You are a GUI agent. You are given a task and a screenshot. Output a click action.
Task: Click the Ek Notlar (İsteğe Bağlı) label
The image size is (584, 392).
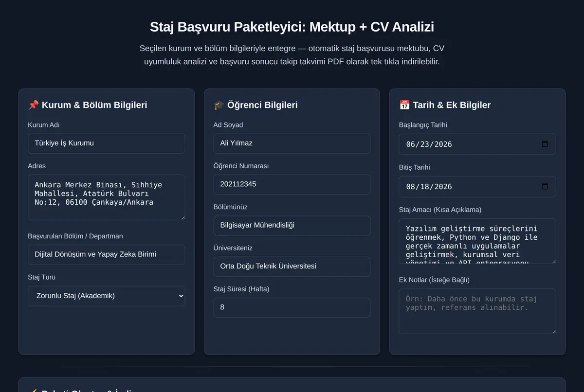coord(434,280)
